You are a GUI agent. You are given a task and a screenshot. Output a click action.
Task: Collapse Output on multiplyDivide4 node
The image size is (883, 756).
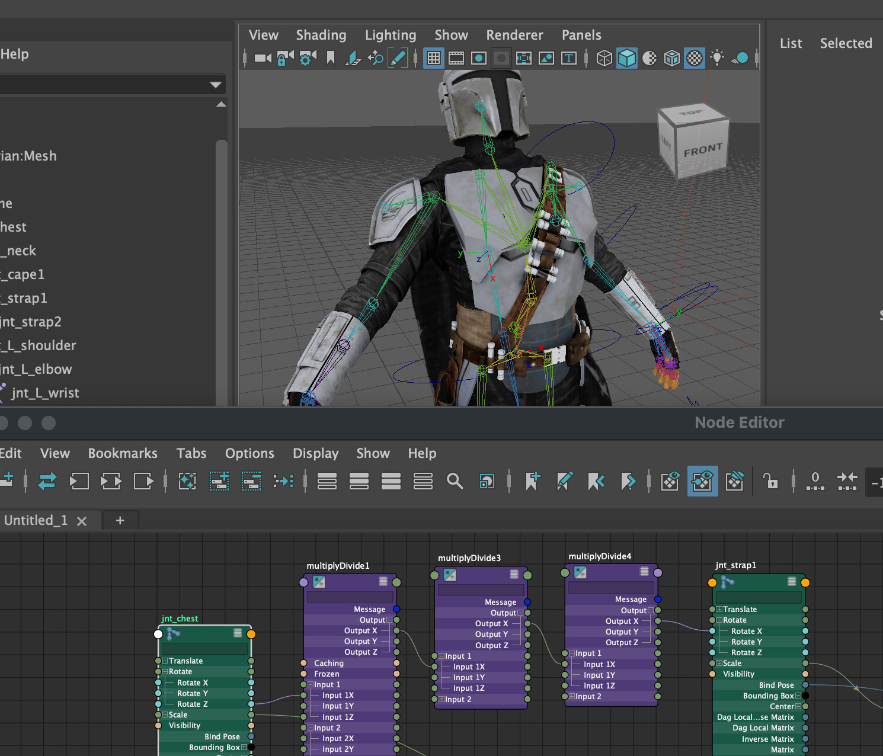(650, 610)
